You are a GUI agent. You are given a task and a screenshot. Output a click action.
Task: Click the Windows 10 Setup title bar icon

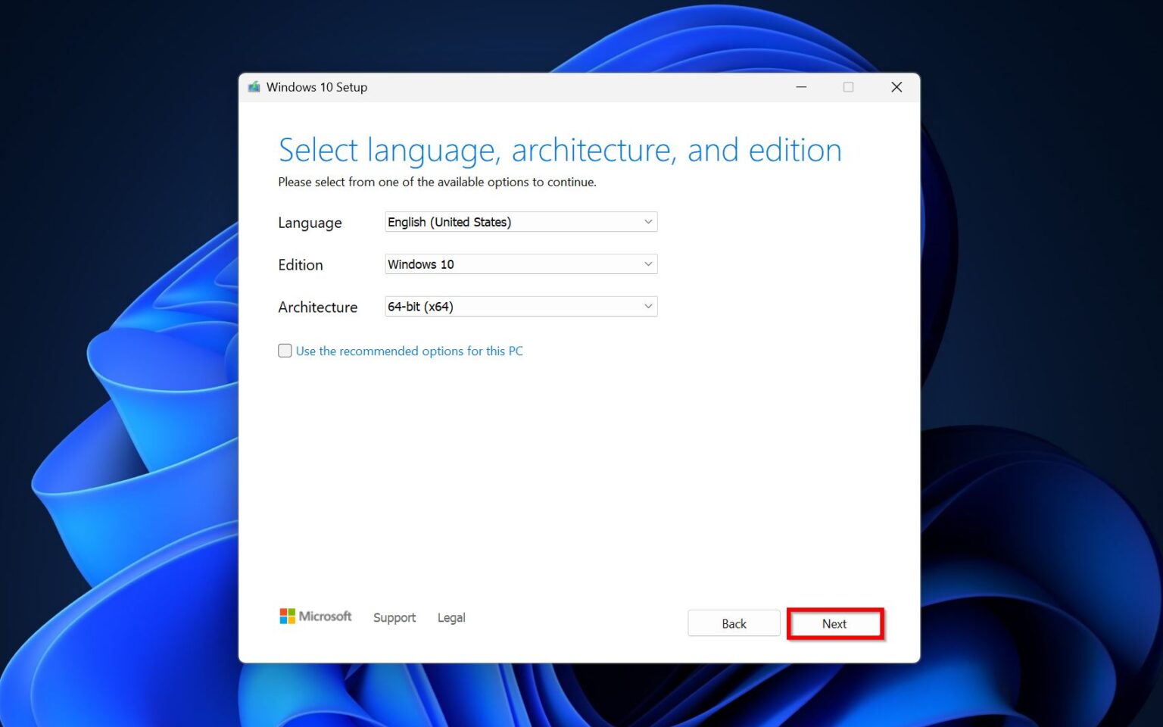pyautogui.click(x=254, y=87)
